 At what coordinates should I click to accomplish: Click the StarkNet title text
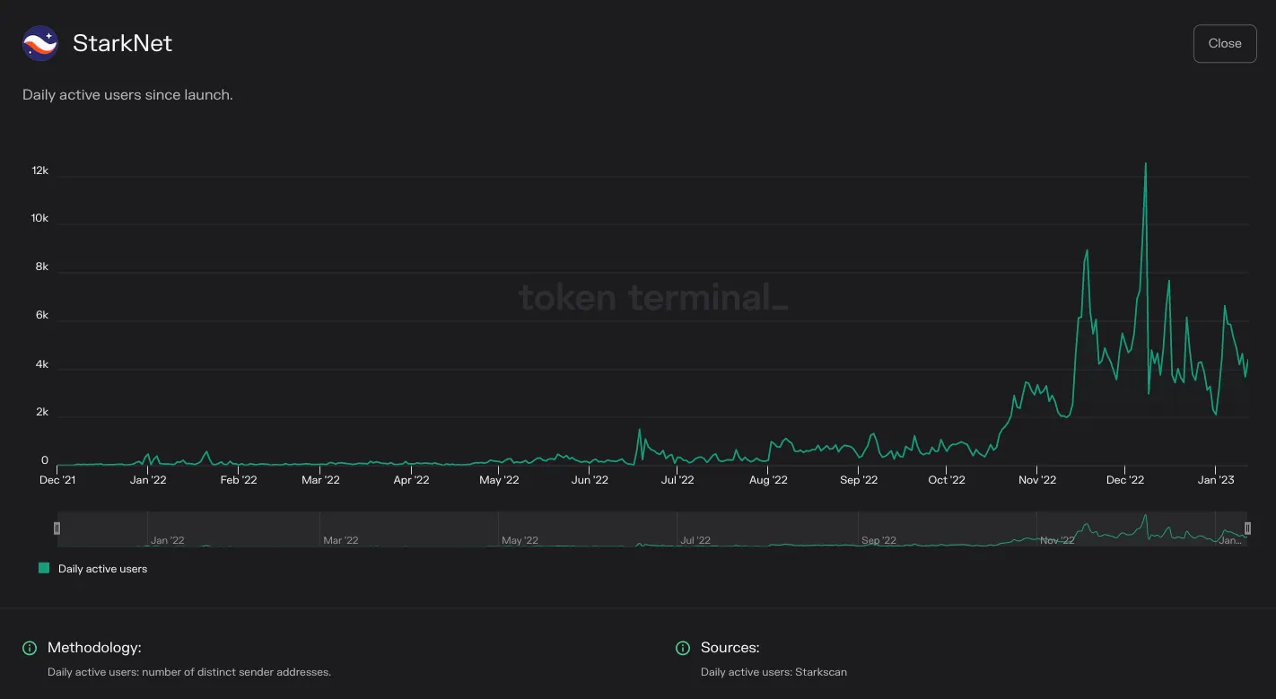click(x=122, y=43)
